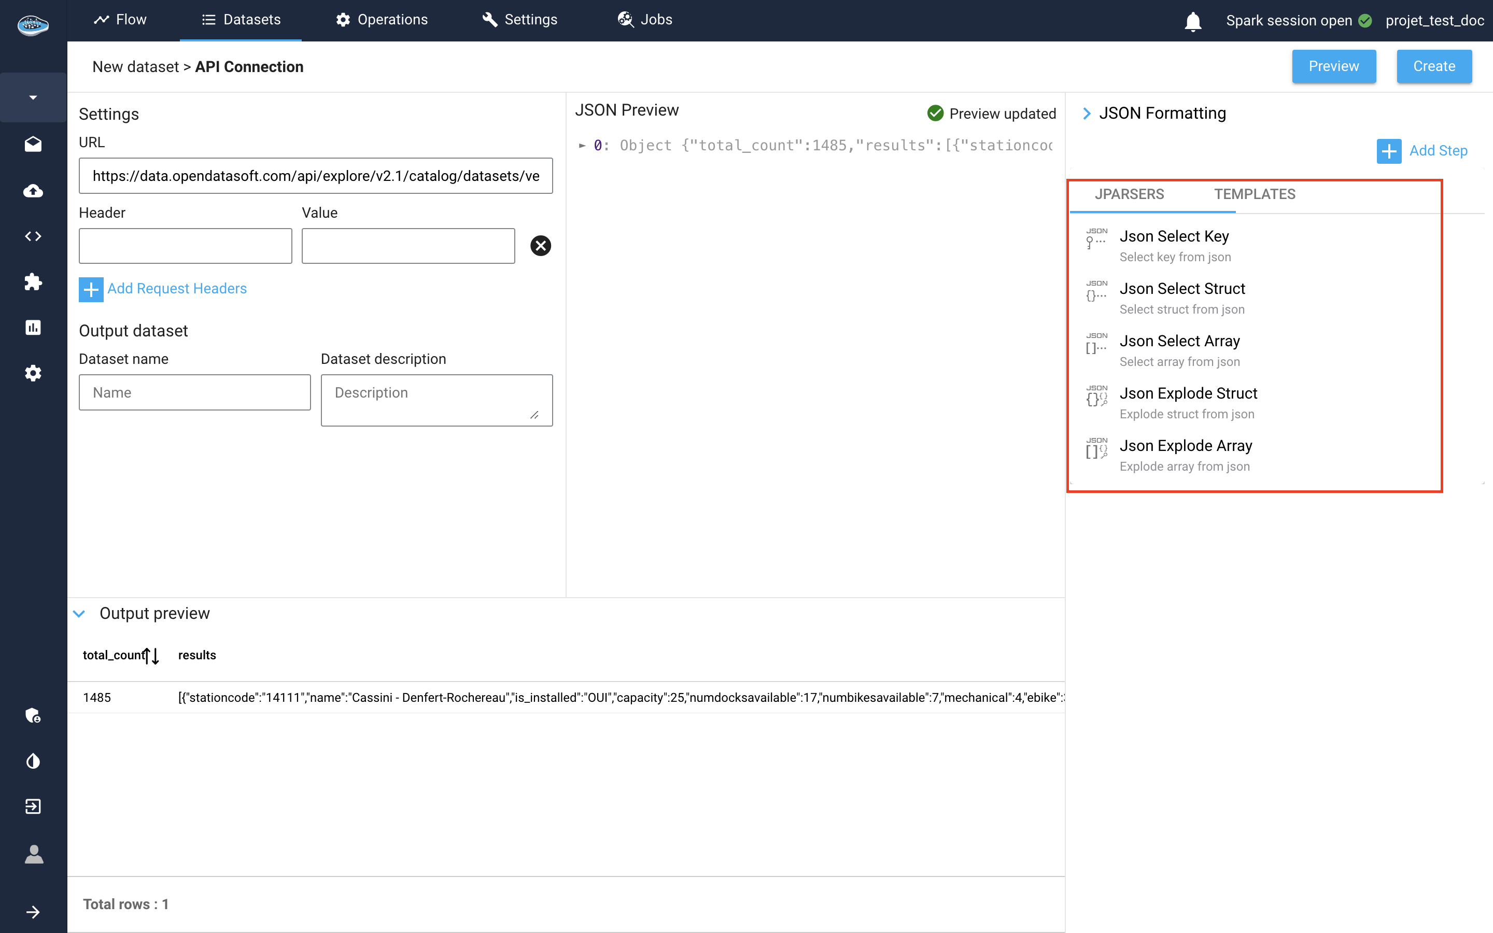This screenshot has width=1493, height=933.
Task: Click the chart sidebar icon
Action: 33,327
